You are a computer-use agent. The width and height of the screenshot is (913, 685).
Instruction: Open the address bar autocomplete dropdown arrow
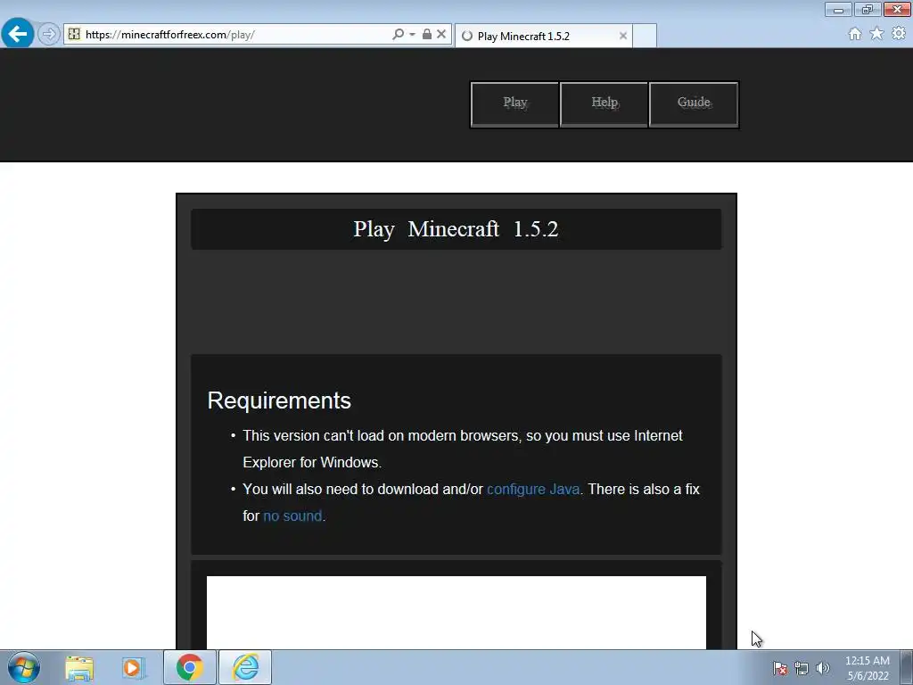(x=412, y=35)
